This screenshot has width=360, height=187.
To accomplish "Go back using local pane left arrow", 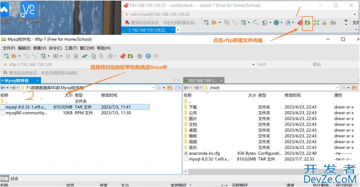I will [3, 88].
